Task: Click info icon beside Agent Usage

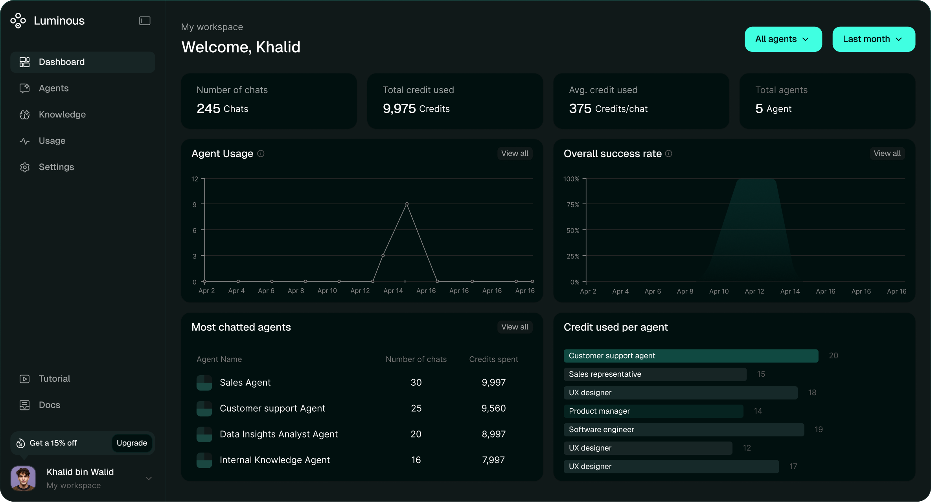Action: tap(261, 154)
